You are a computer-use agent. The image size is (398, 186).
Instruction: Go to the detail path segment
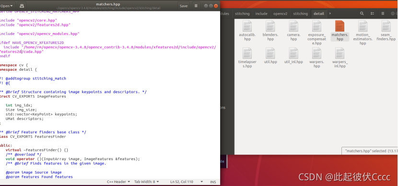pos(319,14)
